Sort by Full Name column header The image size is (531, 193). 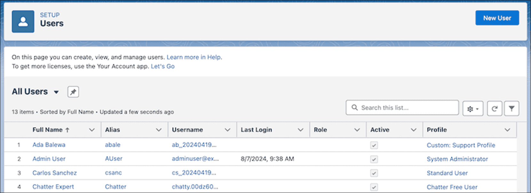pos(47,130)
